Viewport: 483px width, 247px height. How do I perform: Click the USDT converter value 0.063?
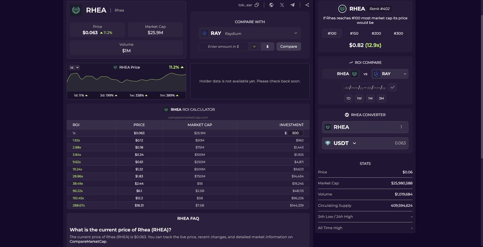point(400,143)
